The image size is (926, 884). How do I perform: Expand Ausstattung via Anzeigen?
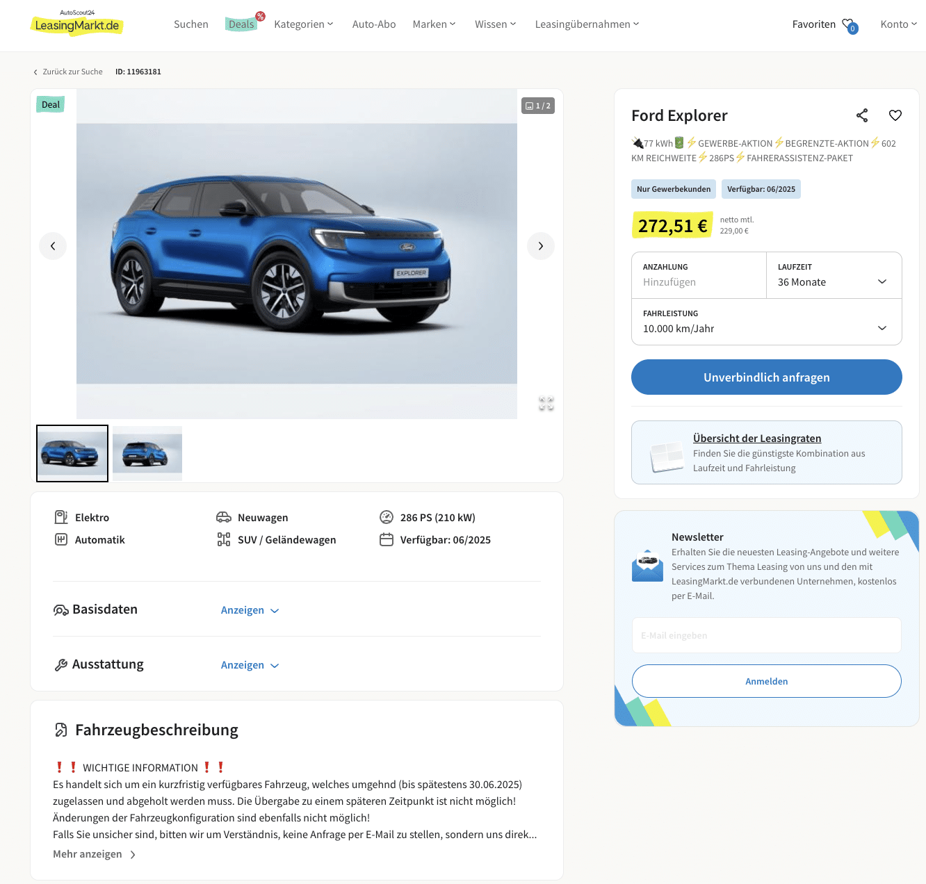[250, 665]
